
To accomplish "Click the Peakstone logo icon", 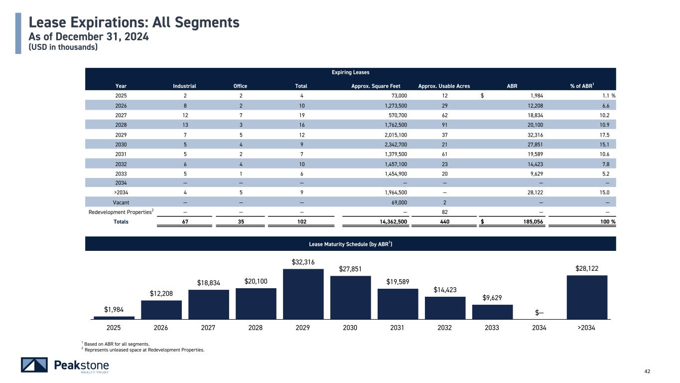I will coord(34,365).
